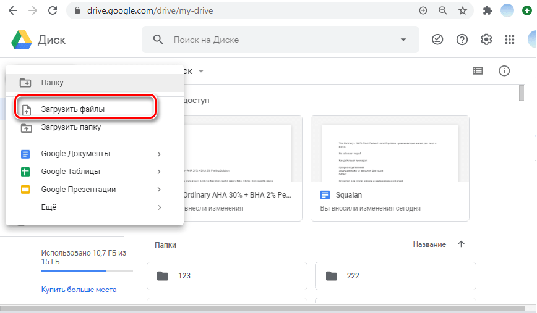Show file details info icon
The image size is (537, 313).
504,71
